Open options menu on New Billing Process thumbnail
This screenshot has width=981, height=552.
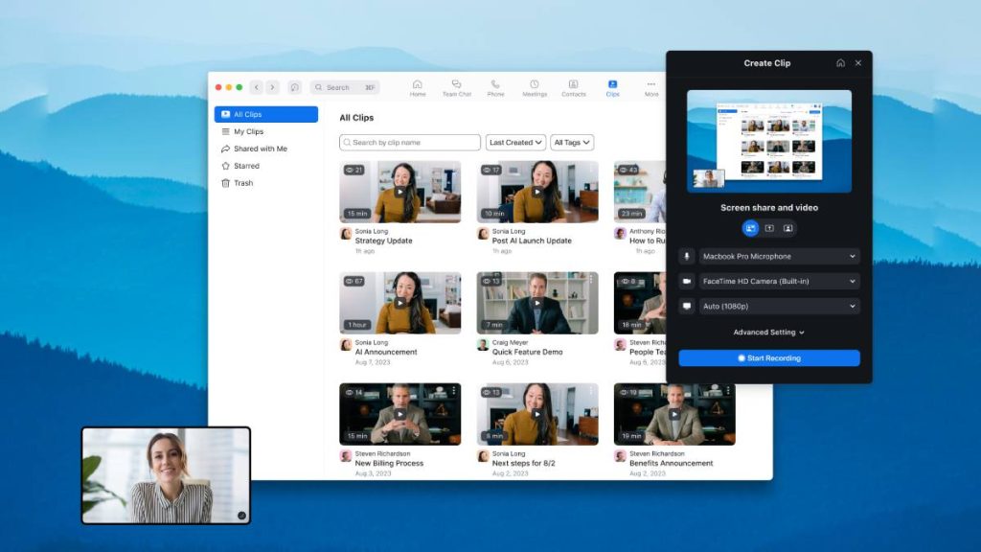click(x=453, y=391)
